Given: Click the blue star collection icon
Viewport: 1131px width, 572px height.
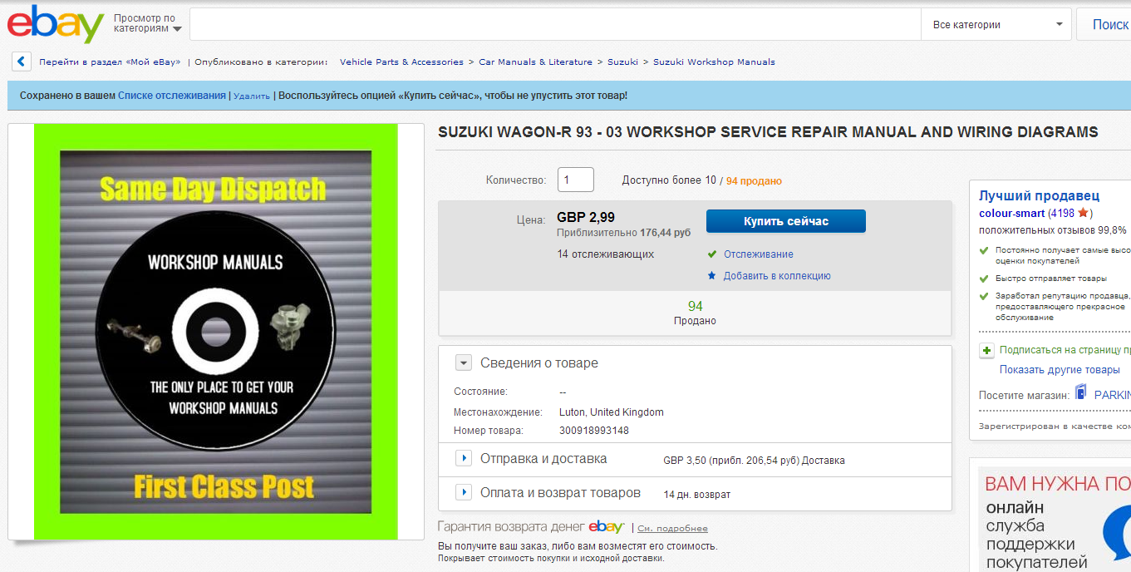Looking at the screenshot, I should [x=711, y=275].
